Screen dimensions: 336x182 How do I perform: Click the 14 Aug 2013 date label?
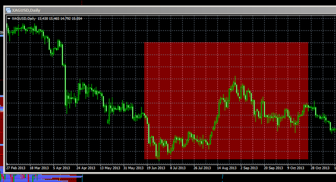[x=227, y=168]
